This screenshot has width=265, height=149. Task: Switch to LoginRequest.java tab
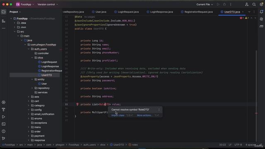click(x=127, y=12)
